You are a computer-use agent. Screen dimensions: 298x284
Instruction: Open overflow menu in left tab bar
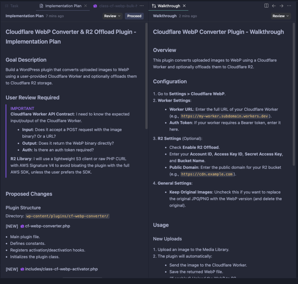142,6
